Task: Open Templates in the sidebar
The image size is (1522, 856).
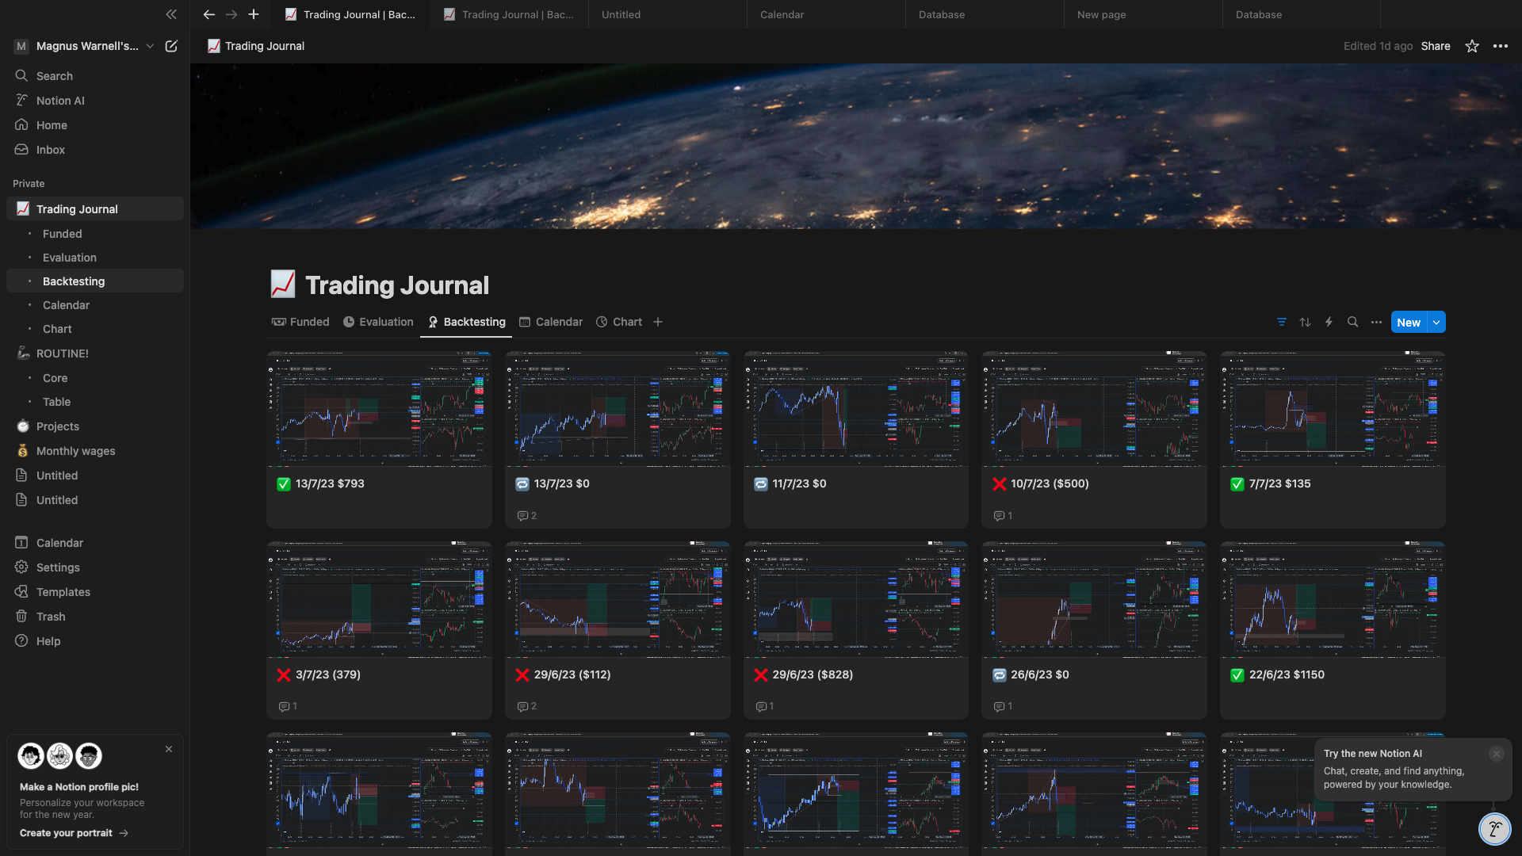Action: 63,592
